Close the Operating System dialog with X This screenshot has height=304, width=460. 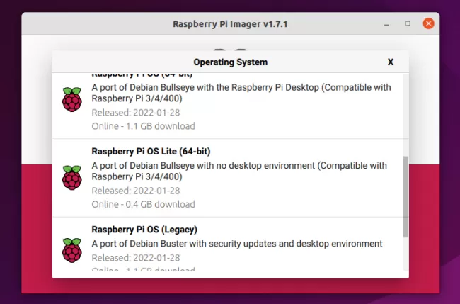391,62
